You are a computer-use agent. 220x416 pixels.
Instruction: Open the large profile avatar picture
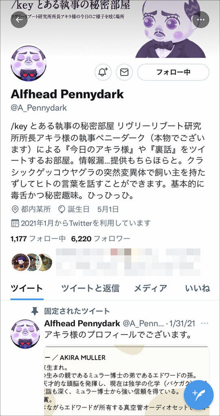coord(28,63)
